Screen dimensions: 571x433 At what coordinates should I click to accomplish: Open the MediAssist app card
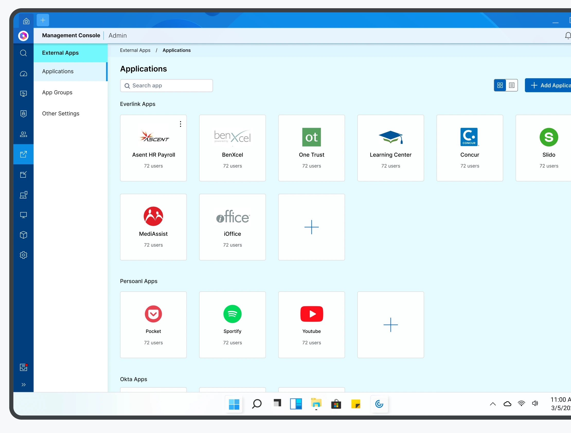pos(153,227)
